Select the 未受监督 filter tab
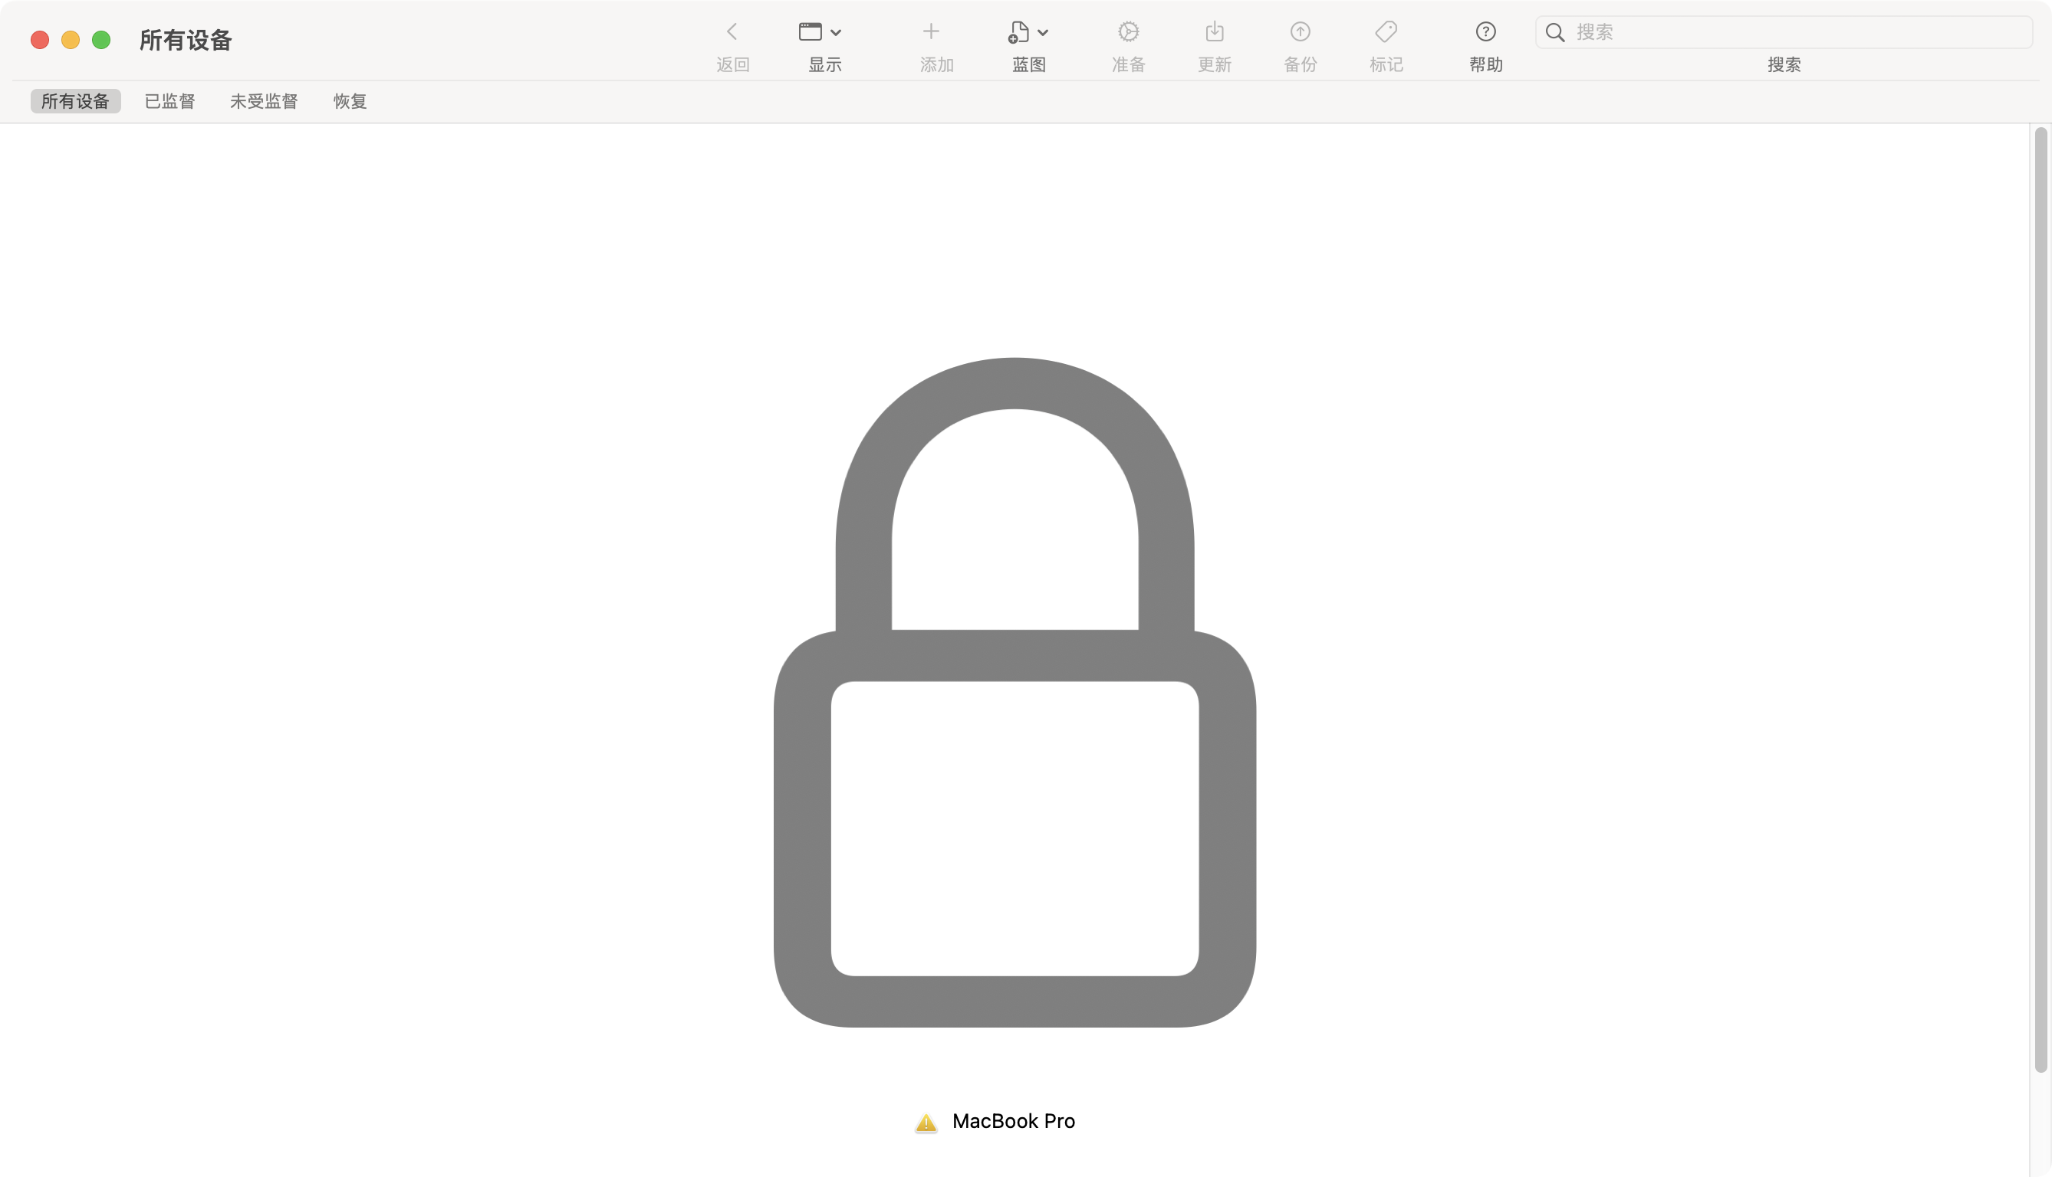Image resolution: width=2052 pixels, height=1177 pixels. coord(262,100)
